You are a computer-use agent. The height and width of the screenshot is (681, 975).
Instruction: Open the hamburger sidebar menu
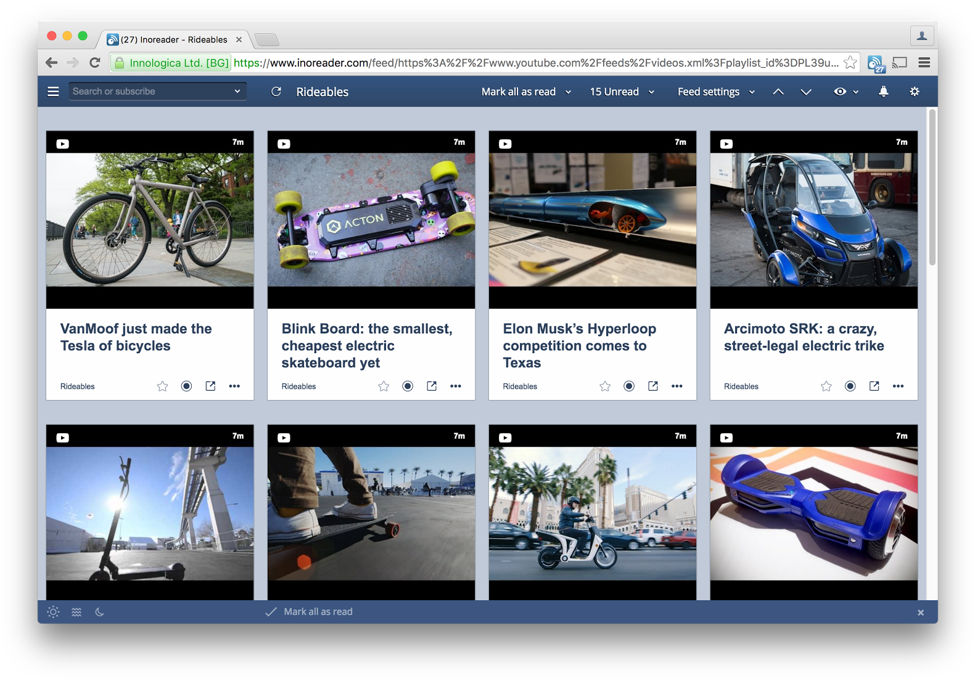pyautogui.click(x=54, y=91)
